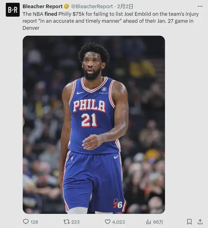Open the 128 replies count
This screenshot has height=228, width=208.
tap(34, 222)
